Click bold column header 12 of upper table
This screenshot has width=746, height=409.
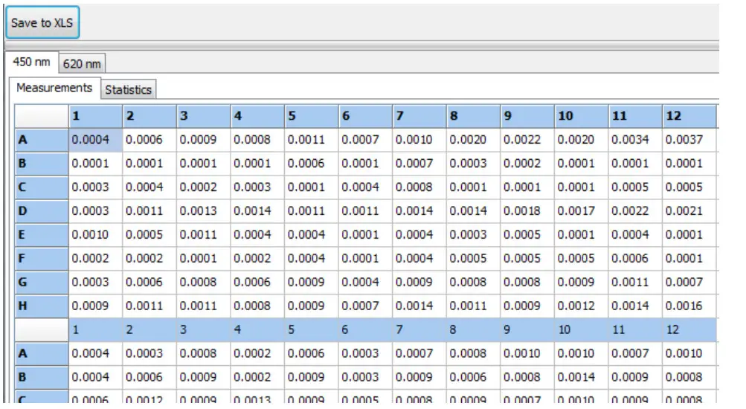click(689, 117)
